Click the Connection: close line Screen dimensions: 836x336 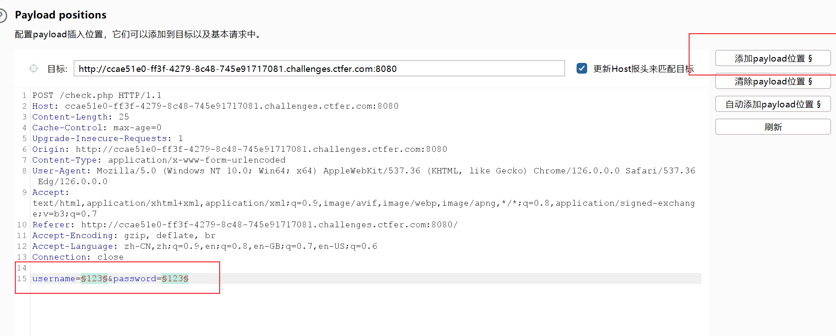(78, 257)
